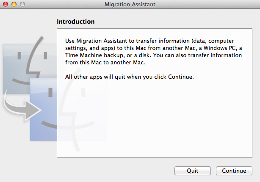Zoom window using green button

pos(22,4)
